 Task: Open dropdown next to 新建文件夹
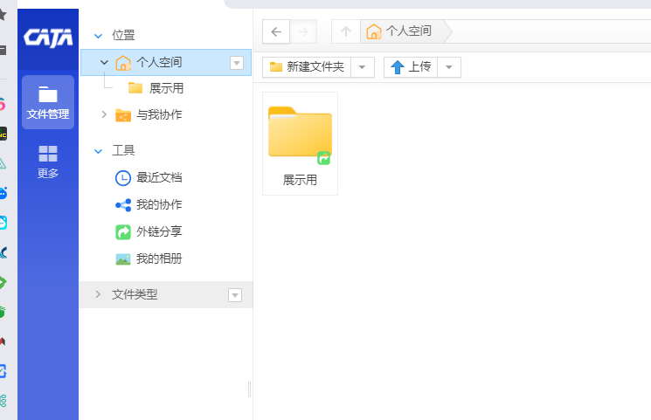click(x=363, y=67)
